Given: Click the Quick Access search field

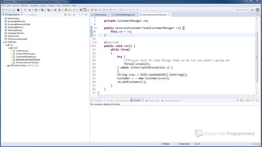Looking at the screenshot, I should pyautogui.click(x=241, y=10).
